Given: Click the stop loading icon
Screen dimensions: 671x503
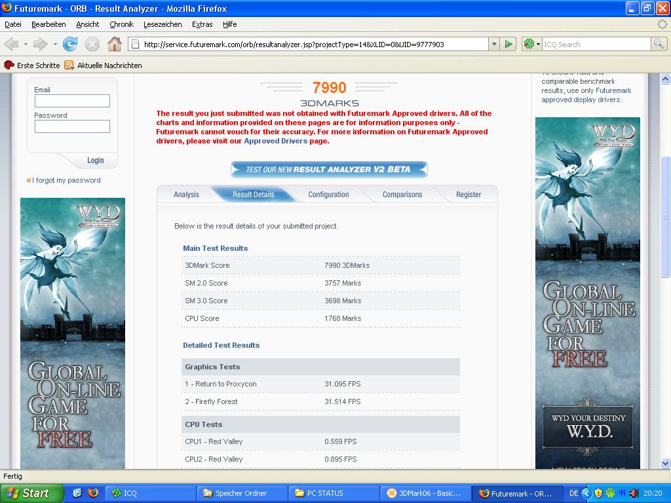Looking at the screenshot, I should coord(92,44).
